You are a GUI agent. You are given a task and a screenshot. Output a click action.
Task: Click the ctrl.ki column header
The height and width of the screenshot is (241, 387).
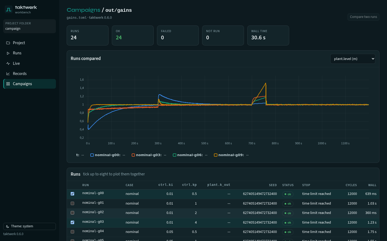pos(166,185)
